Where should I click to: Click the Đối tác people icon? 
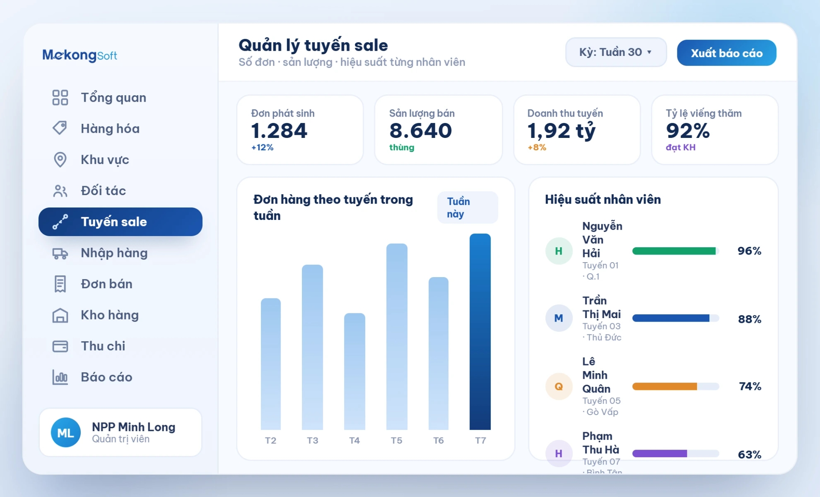click(60, 191)
